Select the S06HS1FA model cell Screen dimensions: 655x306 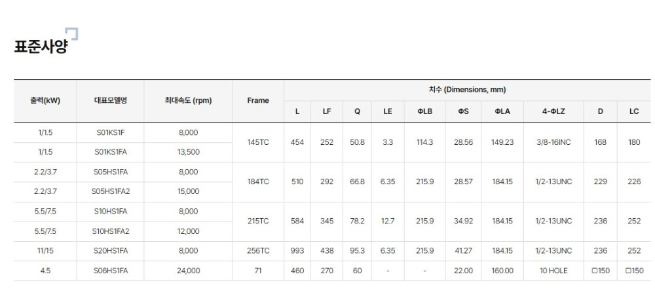pyautogui.click(x=110, y=270)
